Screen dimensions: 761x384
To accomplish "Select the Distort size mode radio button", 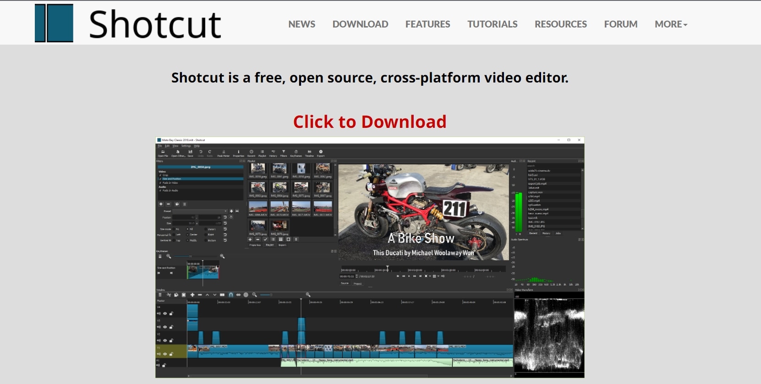I will tap(206, 229).
